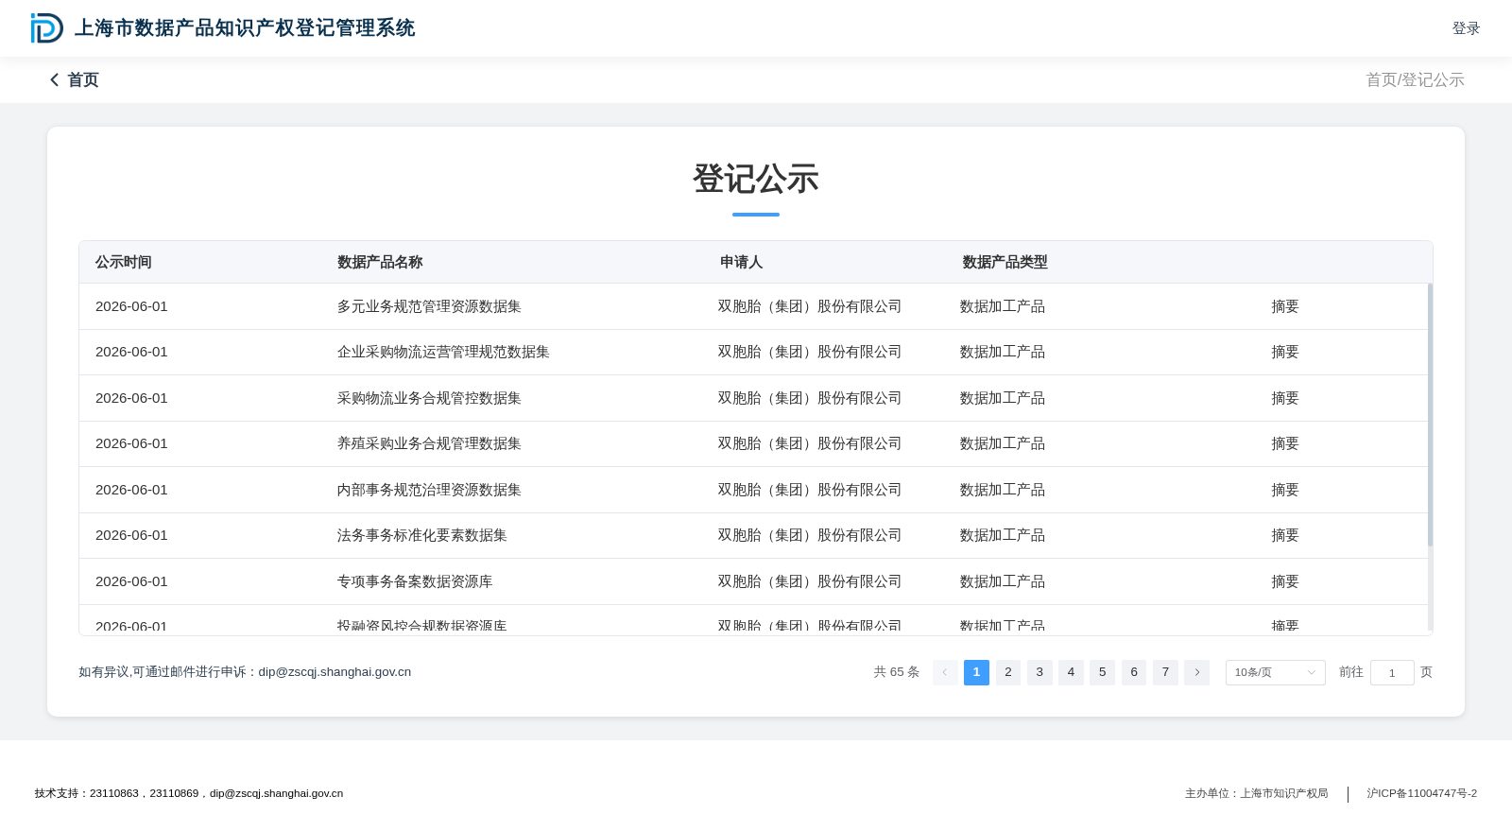Select page 1 in pagination
Screen dimensions: 1512x814
[x=976, y=672]
